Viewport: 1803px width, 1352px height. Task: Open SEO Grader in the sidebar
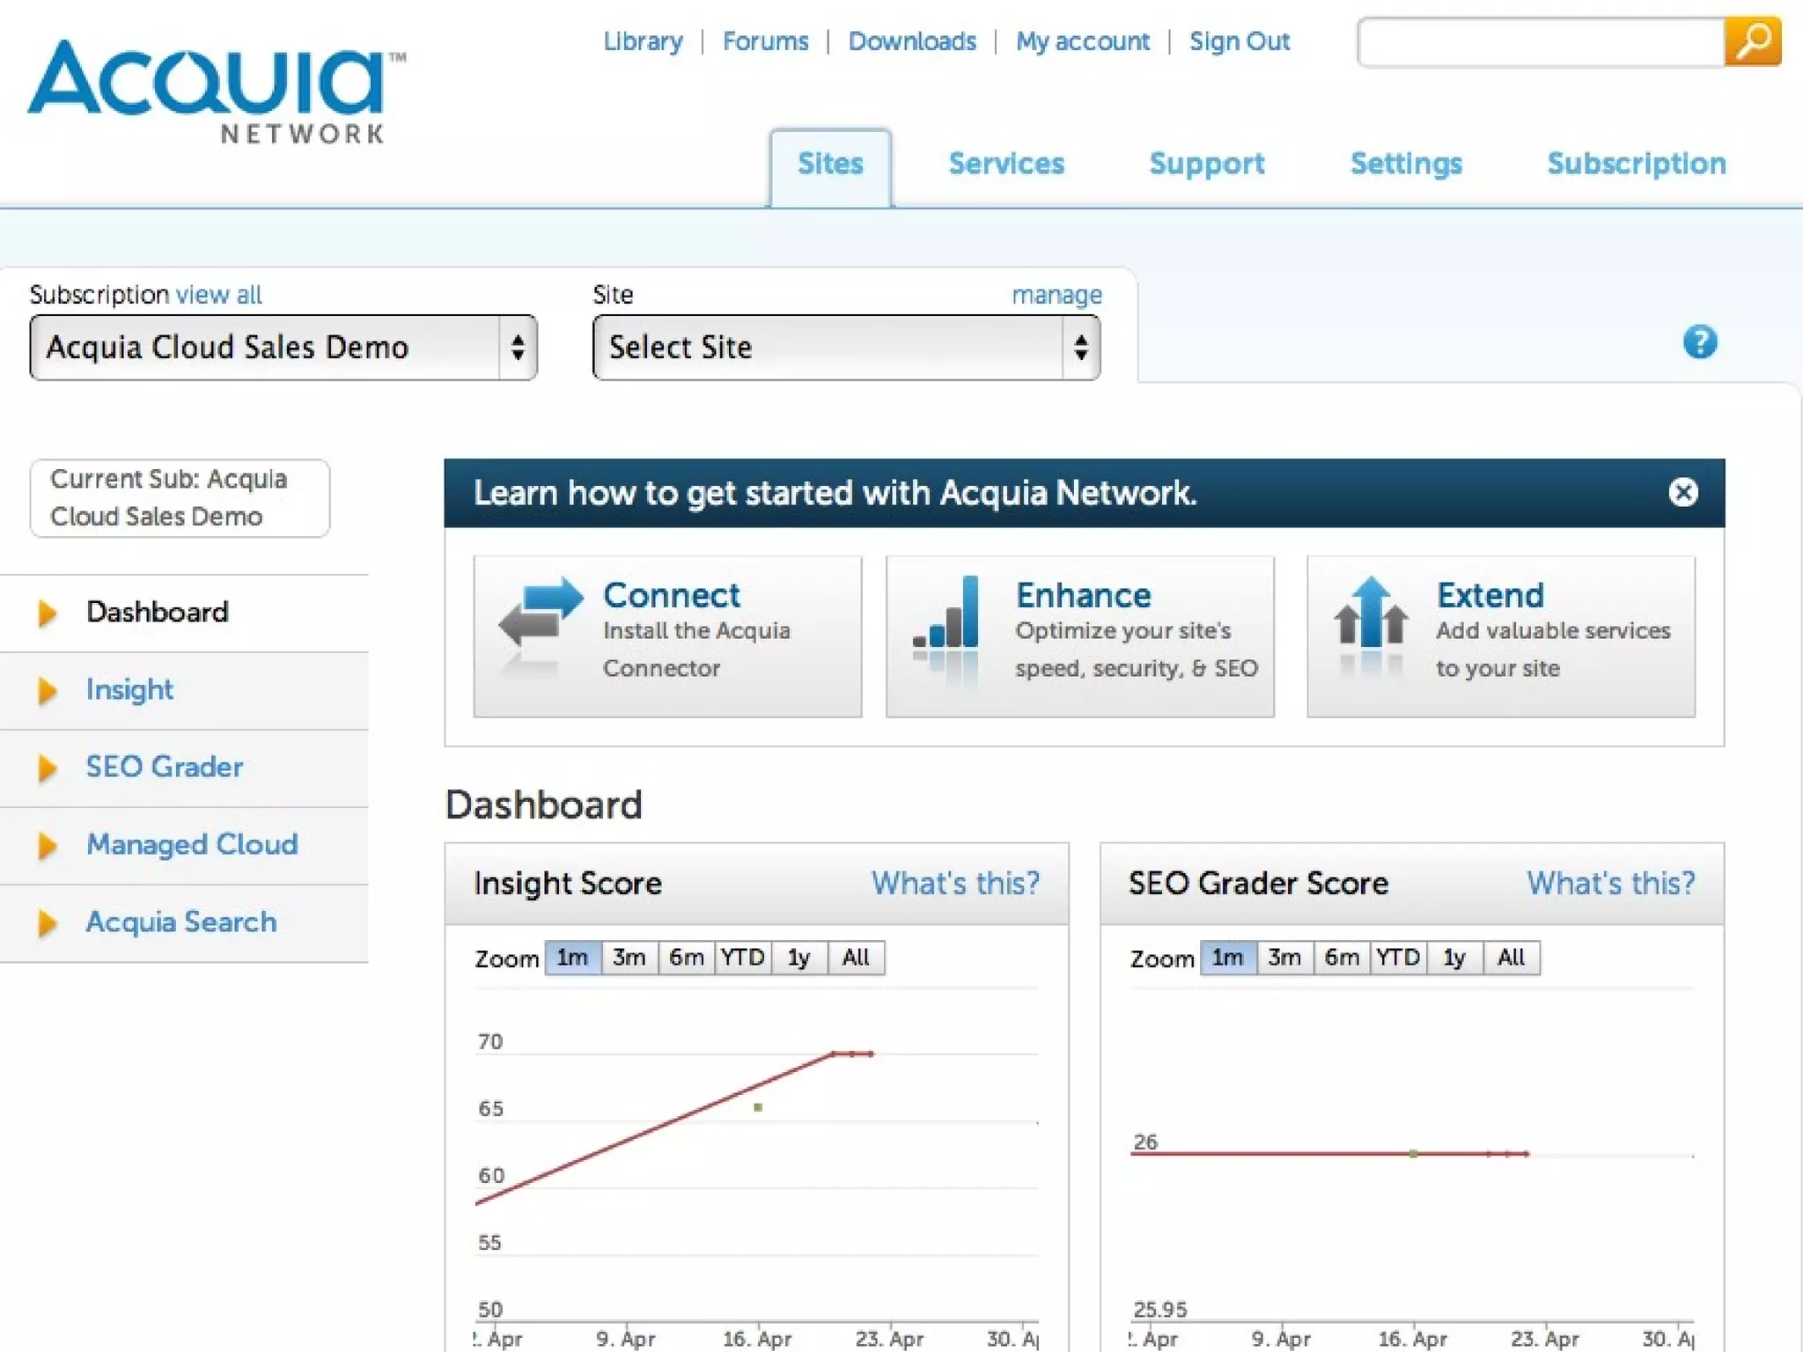pyautogui.click(x=165, y=767)
